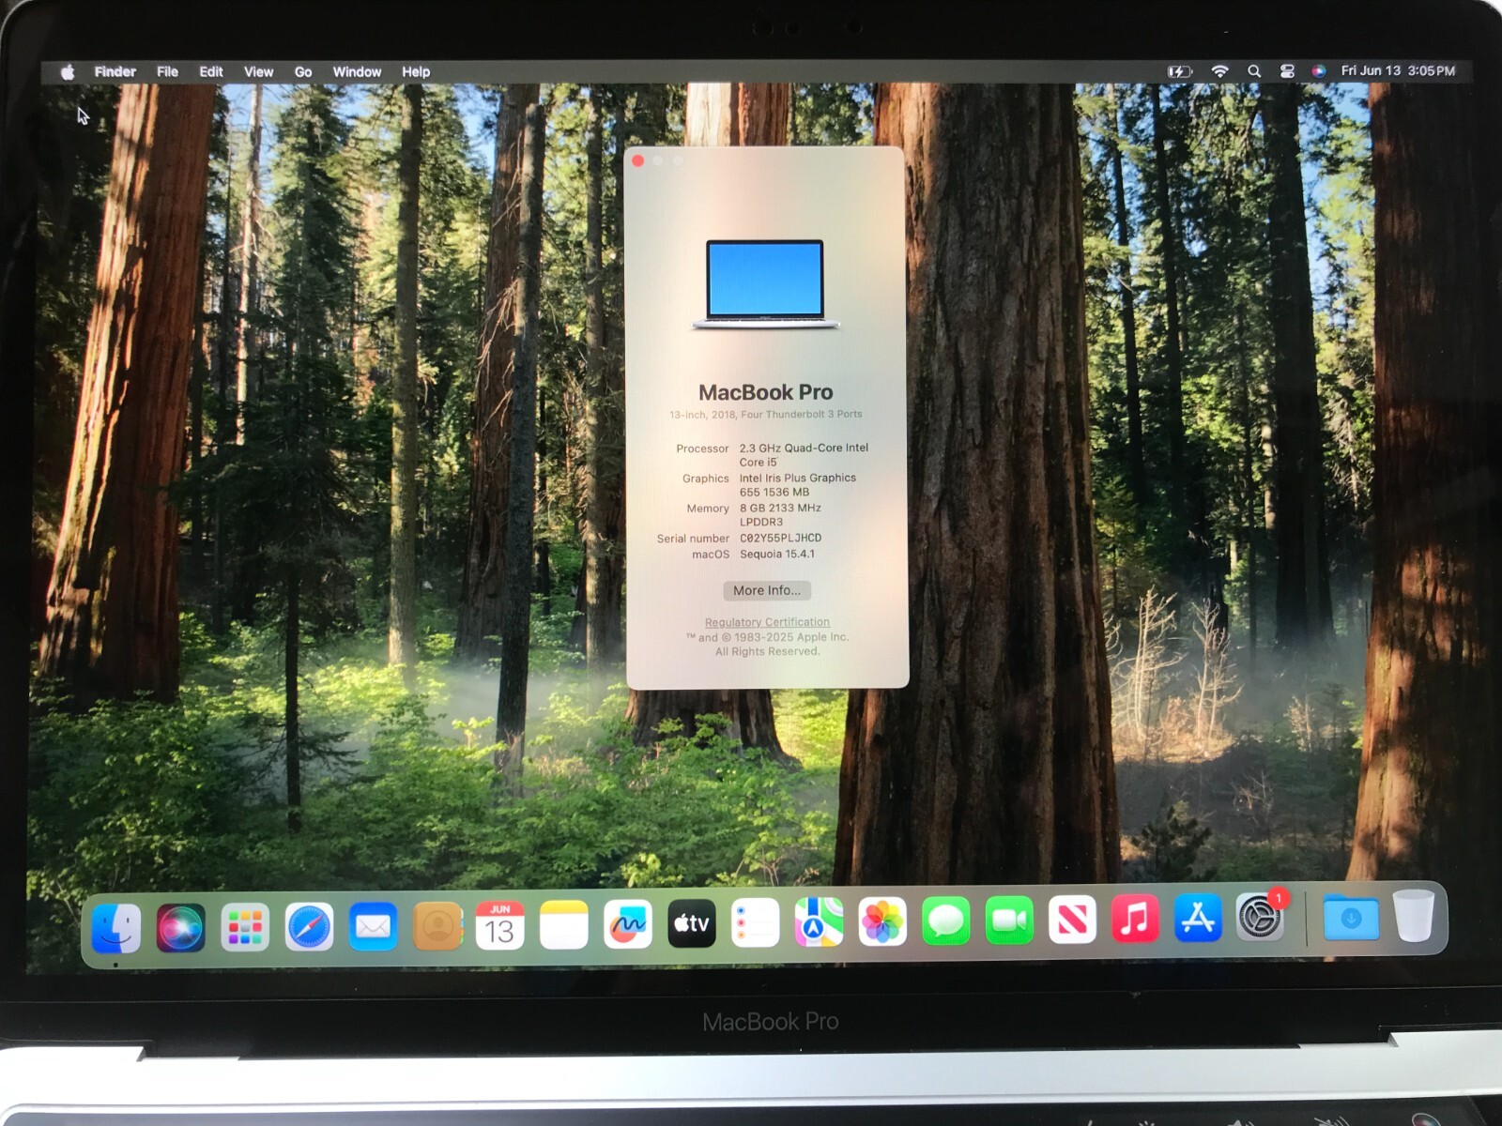Open the Freeform app
Image resolution: width=1502 pixels, height=1126 pixels.
tap(627, 924)
